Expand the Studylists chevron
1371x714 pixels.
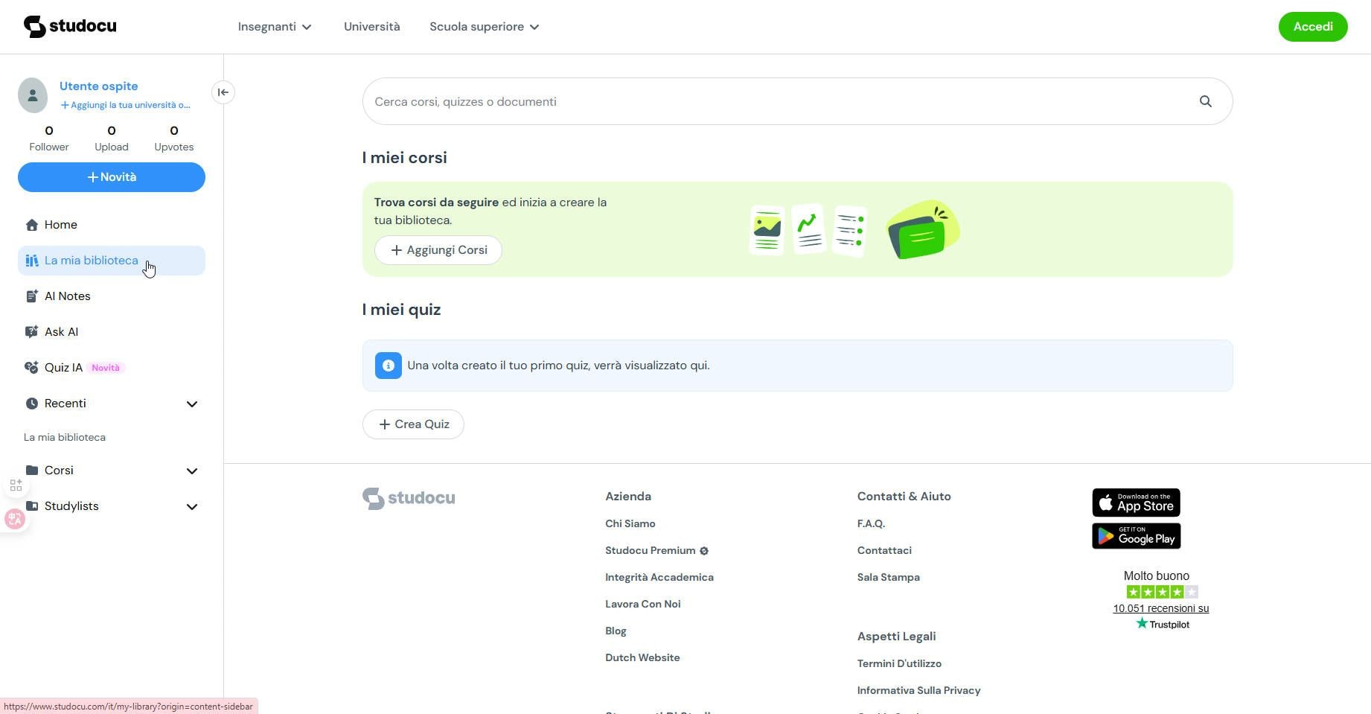click(191, 506)
